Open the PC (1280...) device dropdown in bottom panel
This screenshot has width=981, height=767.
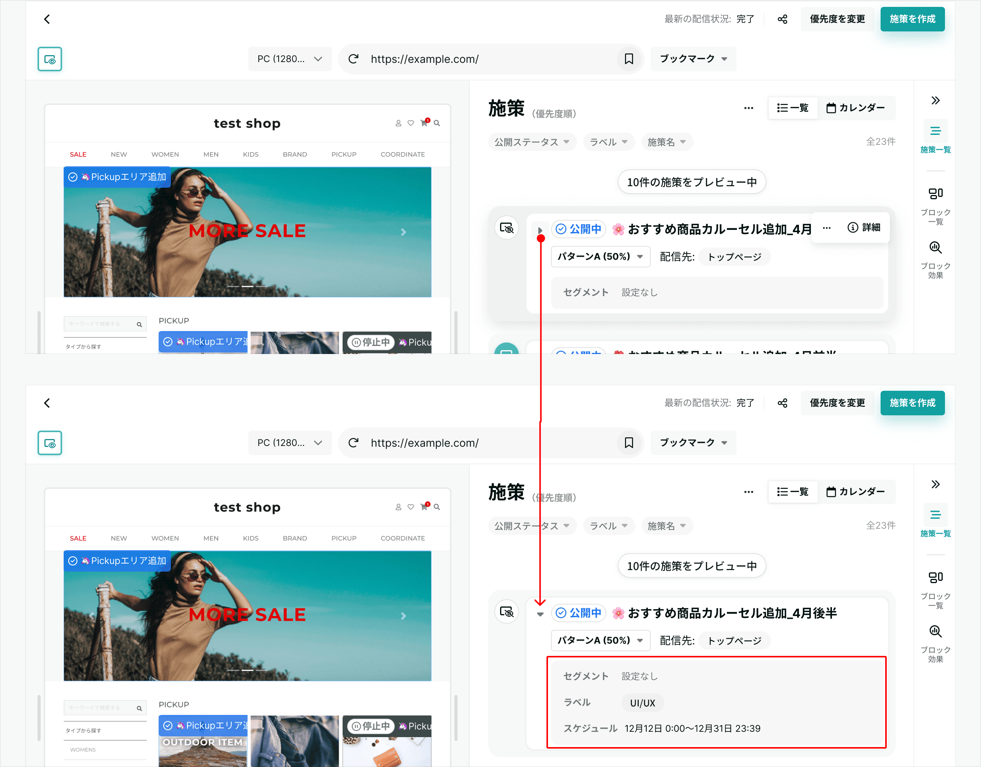[290, 443]
